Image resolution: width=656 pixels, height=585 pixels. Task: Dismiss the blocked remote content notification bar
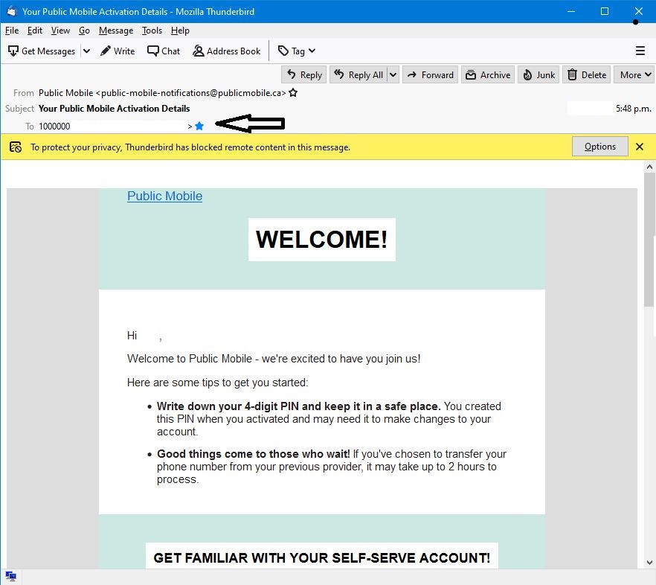(639, 147)
